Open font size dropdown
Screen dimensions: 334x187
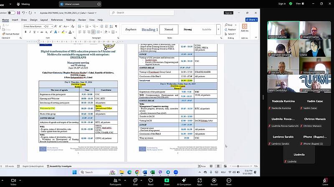(x=52, y=26)
